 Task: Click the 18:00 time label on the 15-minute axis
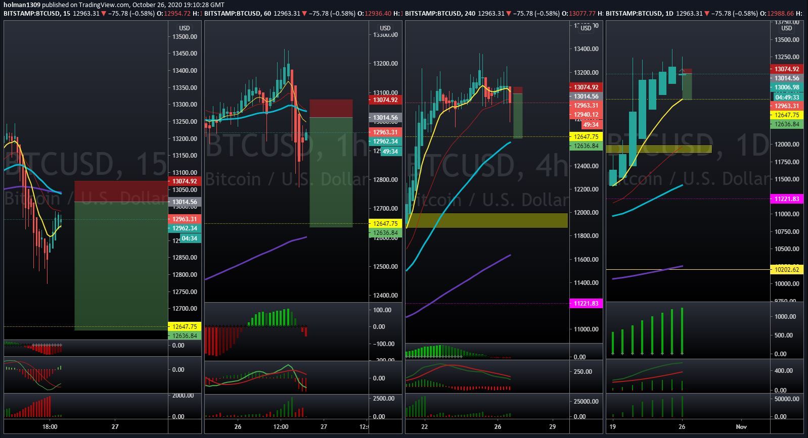(50, 426)
